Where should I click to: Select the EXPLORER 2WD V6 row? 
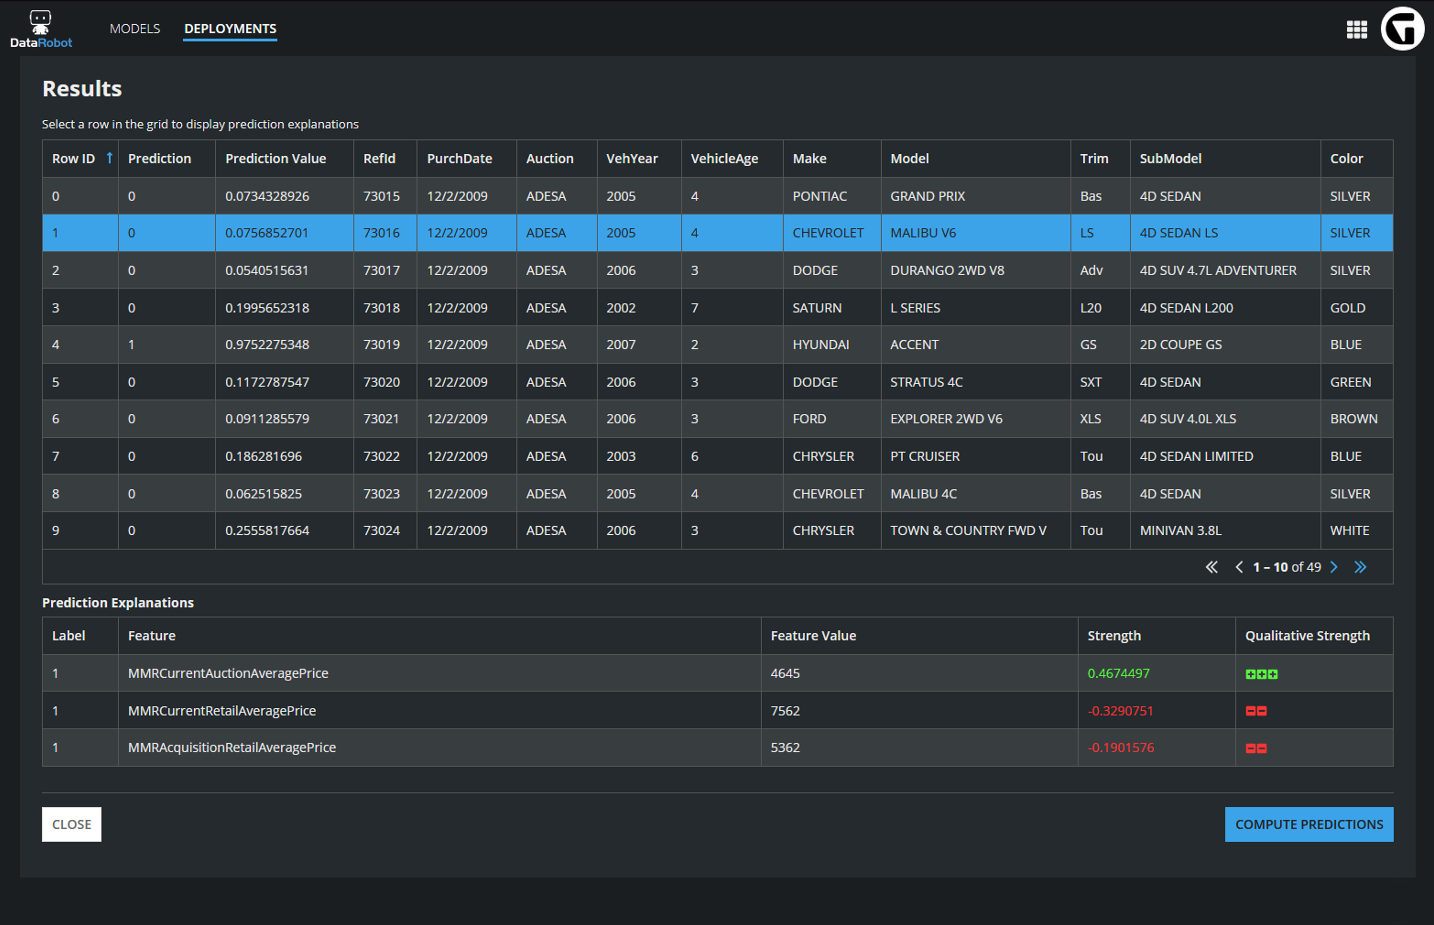(718, 419)
